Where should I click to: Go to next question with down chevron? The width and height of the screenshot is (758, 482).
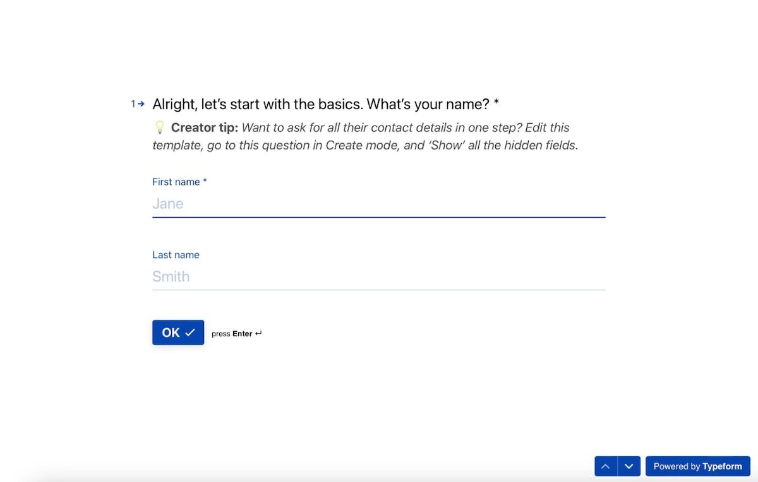[x=629, y=466]
